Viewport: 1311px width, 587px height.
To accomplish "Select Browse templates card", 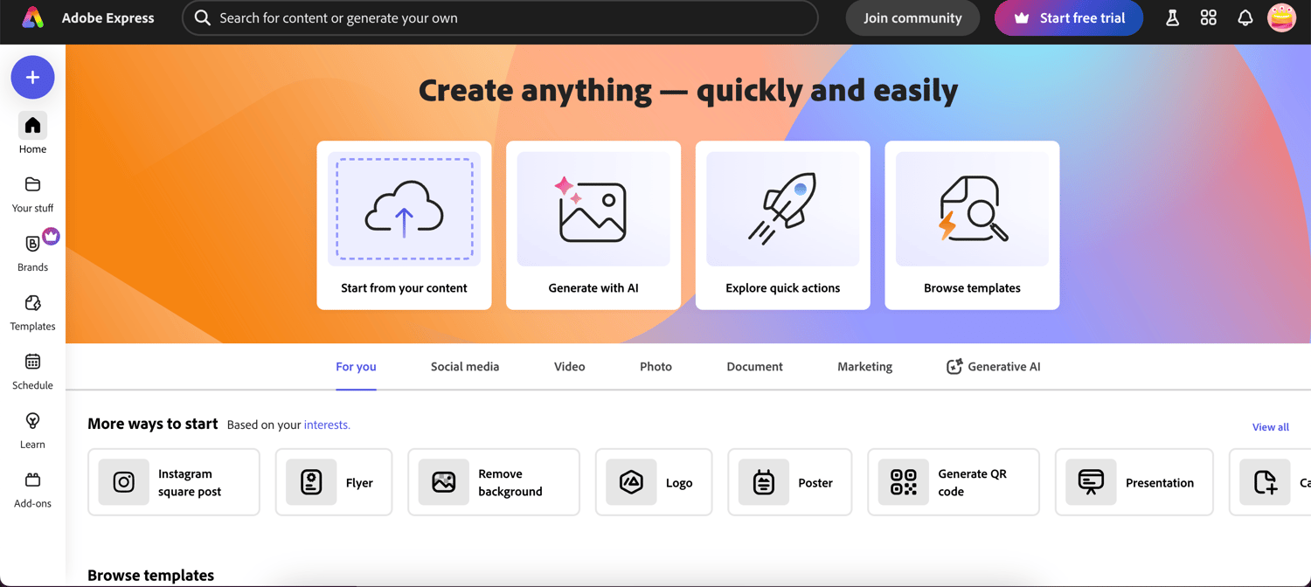I will (x=972, y=225).
